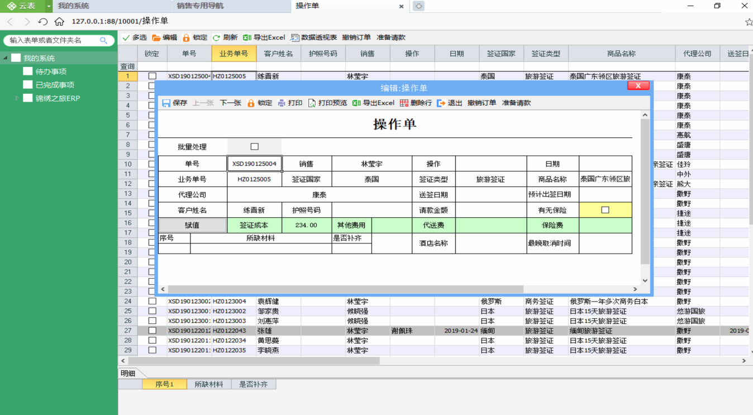Click 退出 in edit dialog

click(x=450, y=103)
